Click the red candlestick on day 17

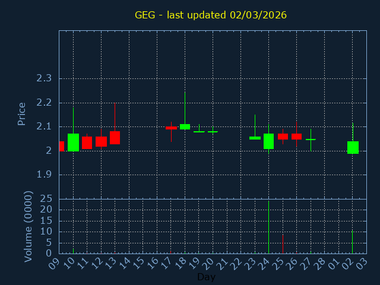(171, 128)
